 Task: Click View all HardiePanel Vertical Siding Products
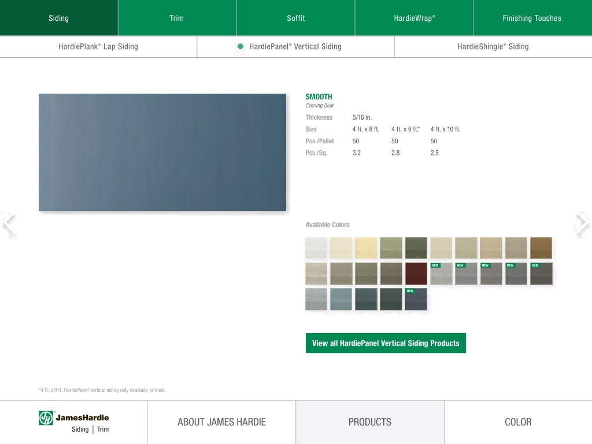point(386,343)
